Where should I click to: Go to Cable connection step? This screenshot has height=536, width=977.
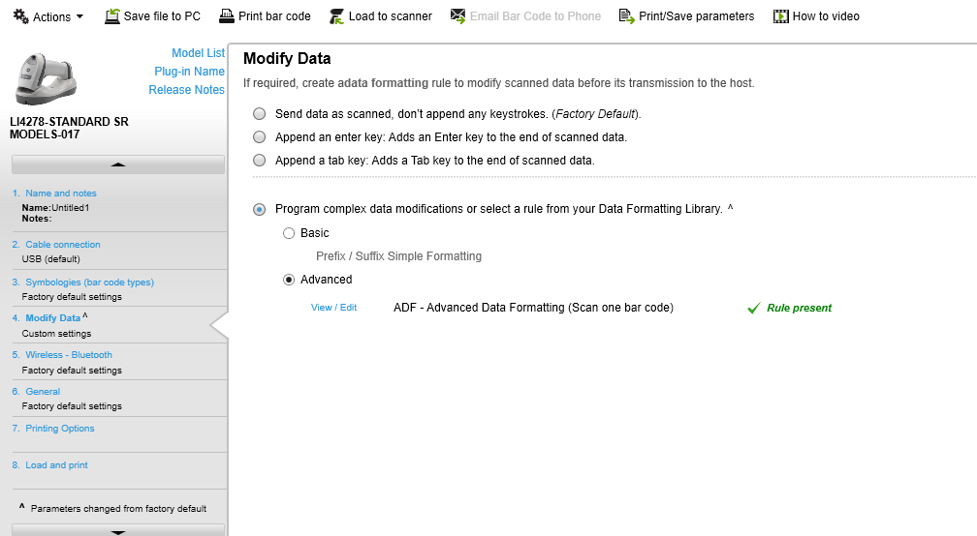(x=62, y=245)
